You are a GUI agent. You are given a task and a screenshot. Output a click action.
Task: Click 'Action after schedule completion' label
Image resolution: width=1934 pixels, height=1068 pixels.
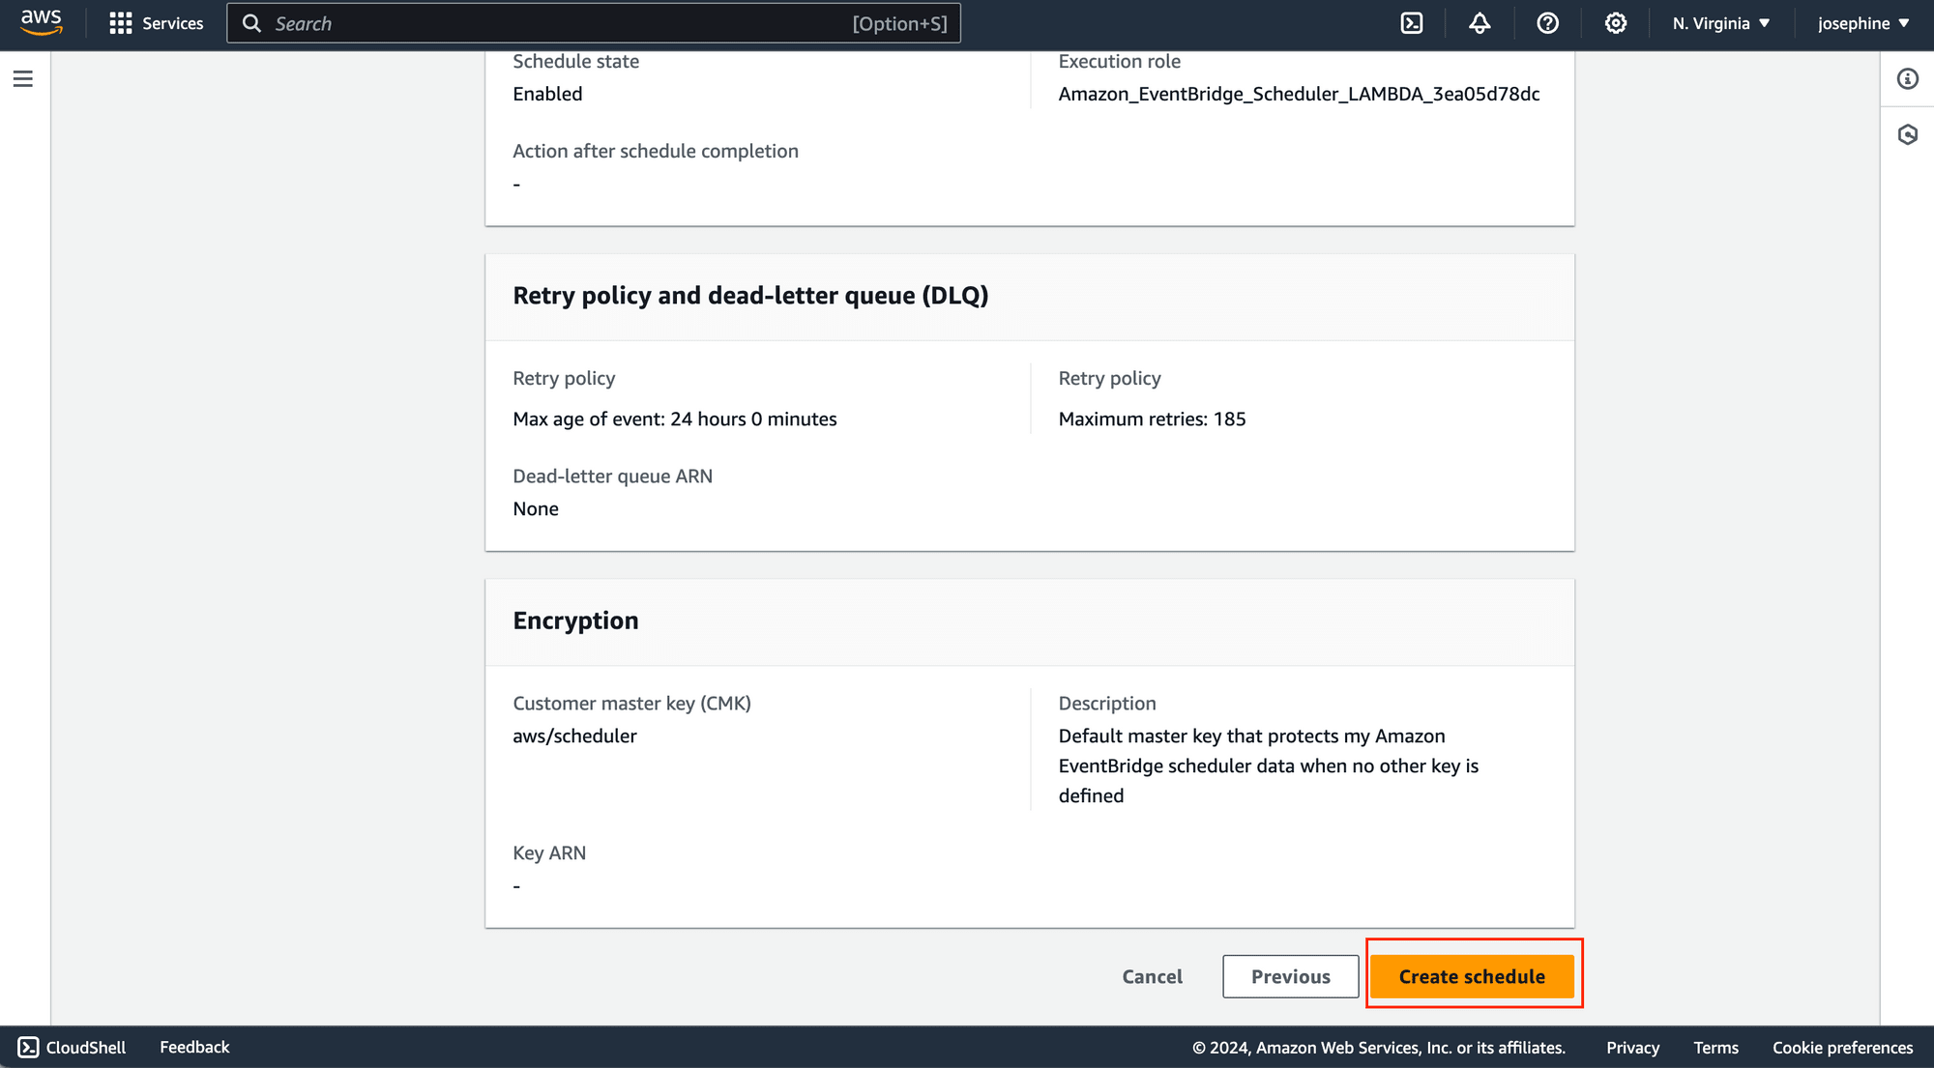click(x=656, y=151)
